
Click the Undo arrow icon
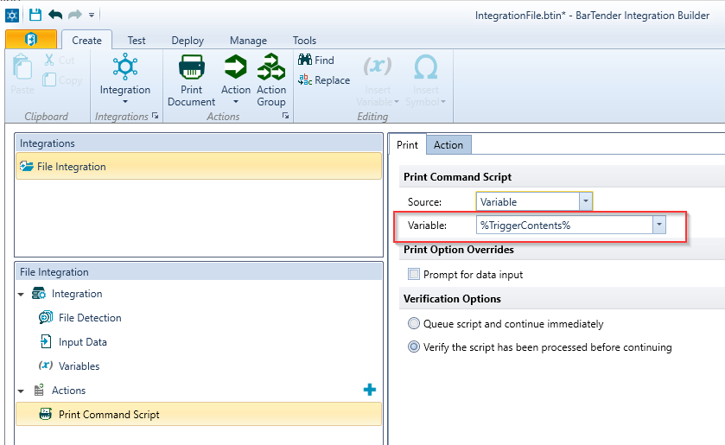[55, 15]
